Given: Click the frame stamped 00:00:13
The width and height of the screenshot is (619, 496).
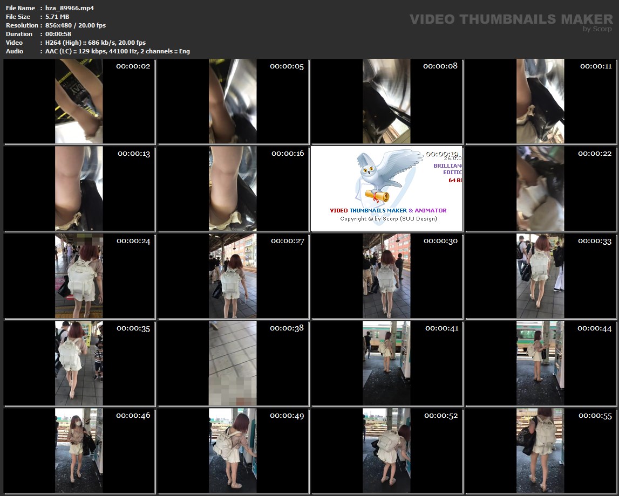Looking at the screenshot, I should [79, 189].
